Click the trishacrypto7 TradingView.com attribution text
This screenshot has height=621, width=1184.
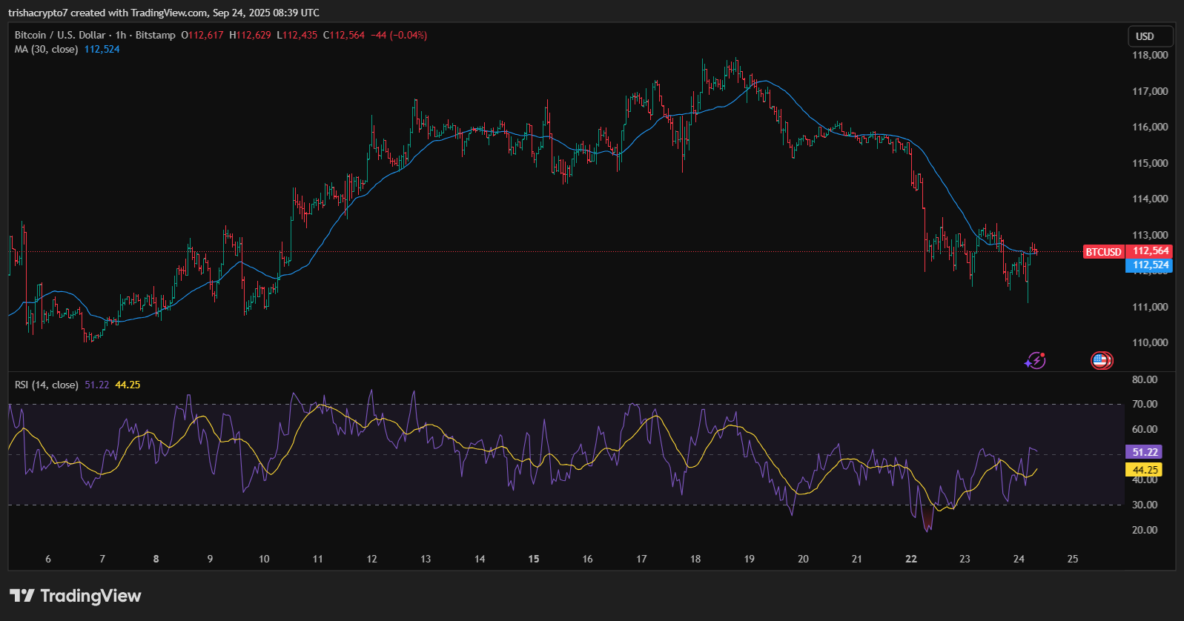163,13
